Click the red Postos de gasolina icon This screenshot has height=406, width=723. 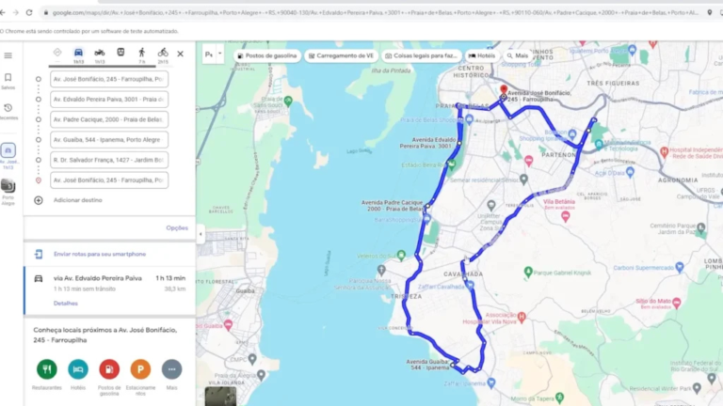109,369
